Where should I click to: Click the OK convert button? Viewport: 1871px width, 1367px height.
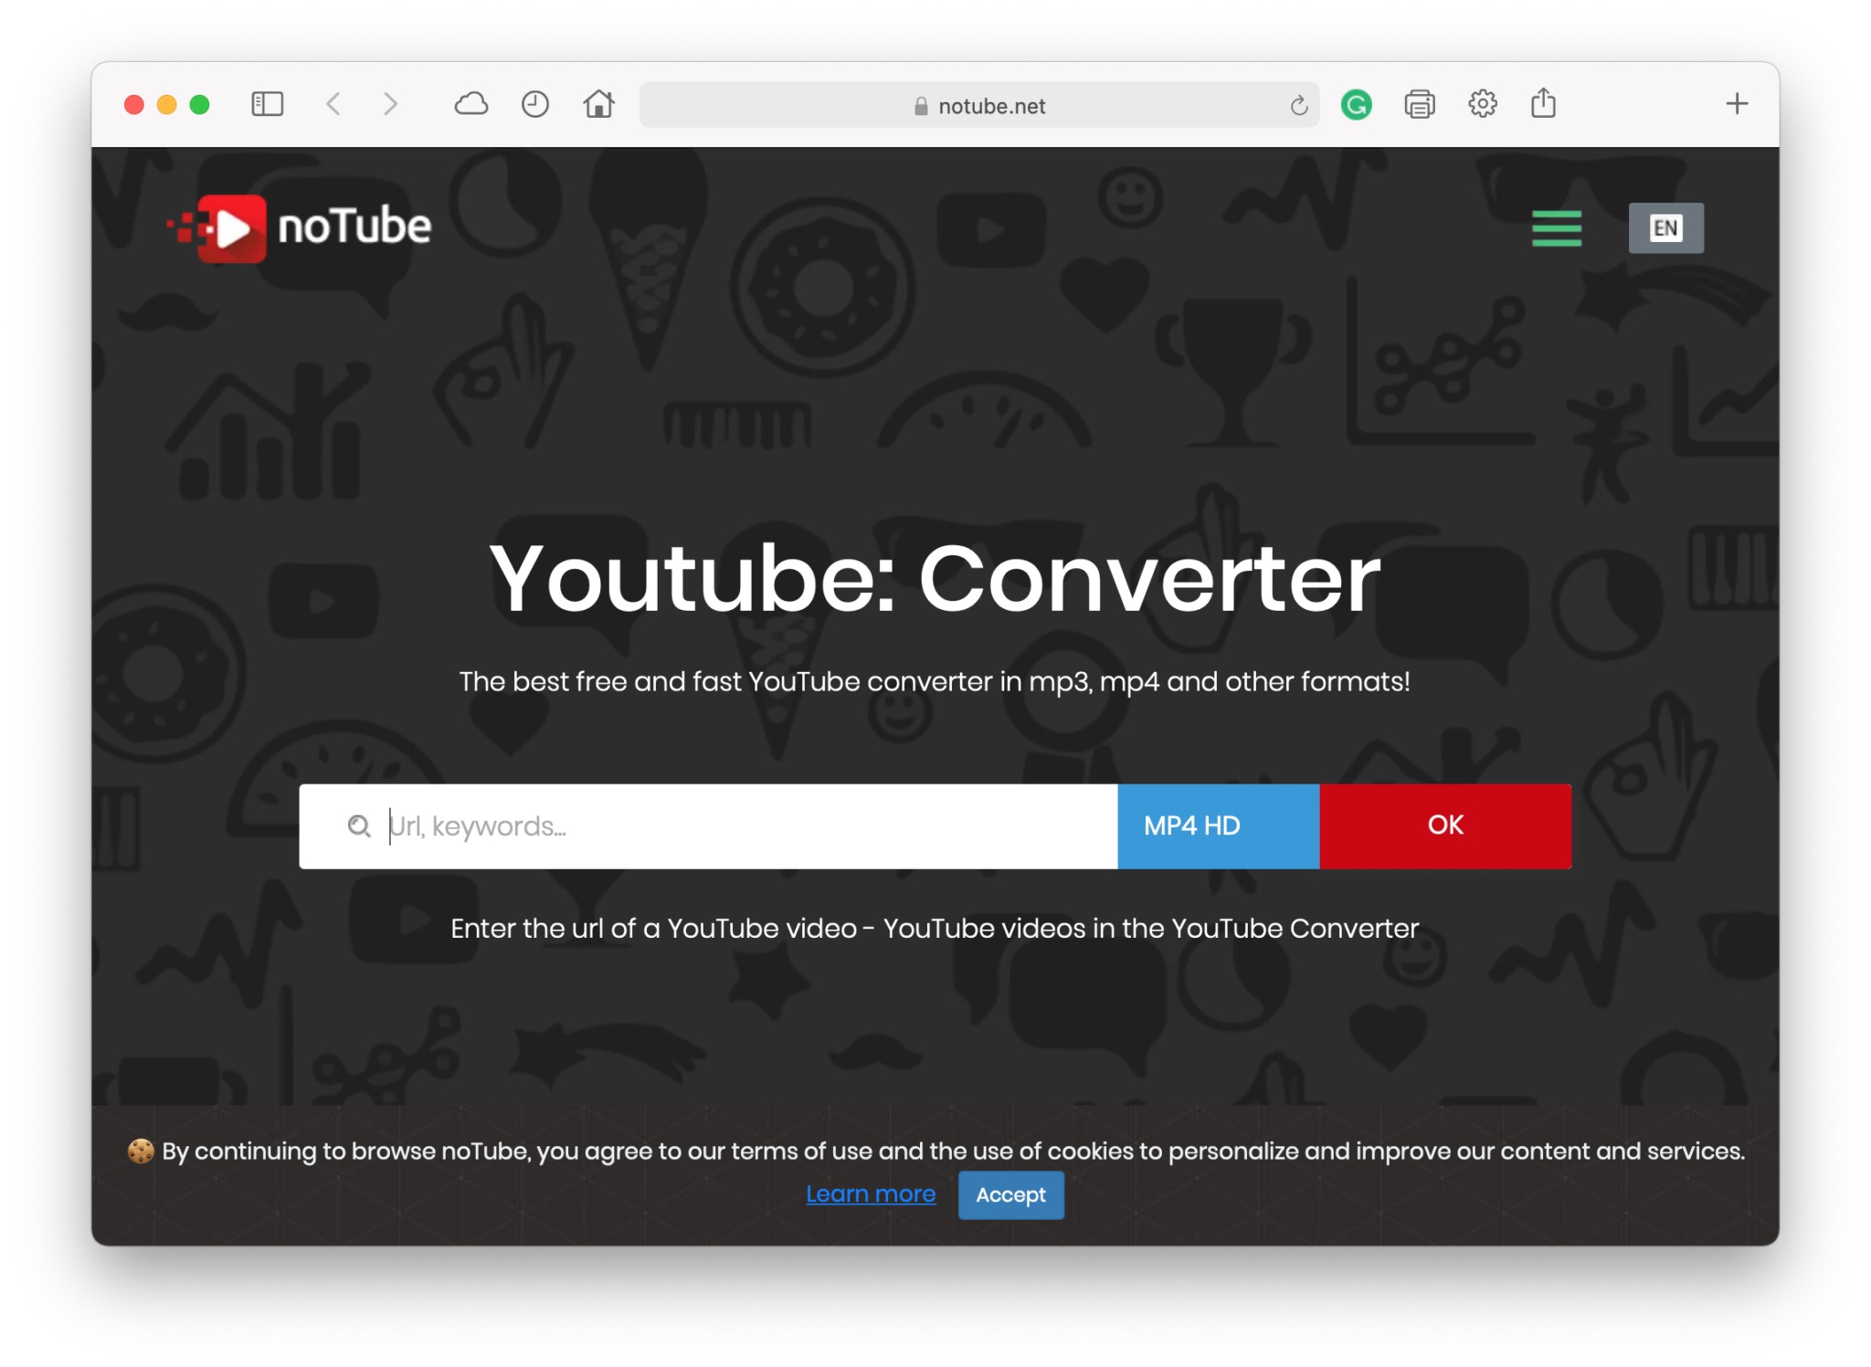[1445, 825]
